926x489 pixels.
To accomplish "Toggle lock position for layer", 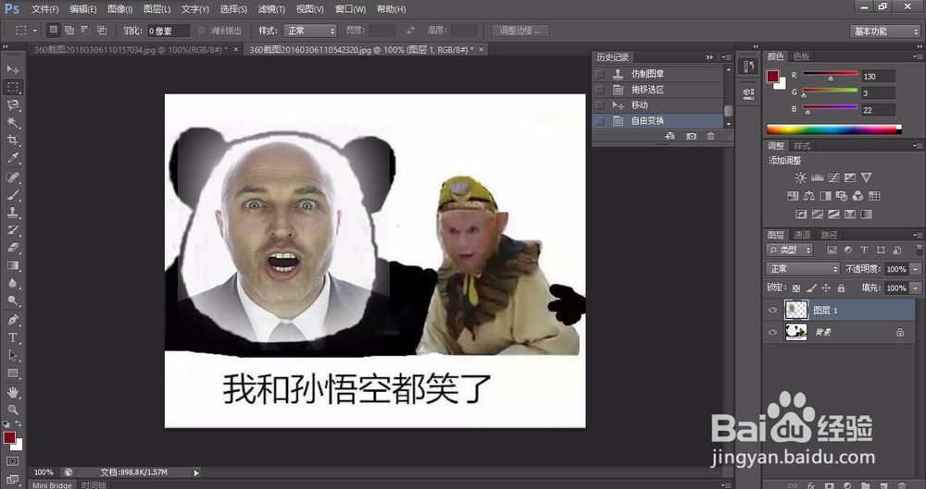I will [x=826, y=288].
